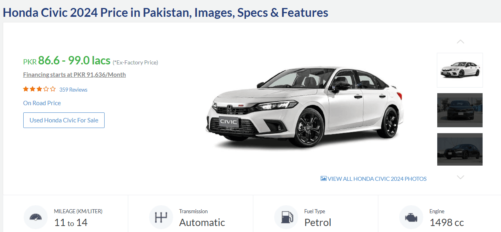Click Financing starts at PKR 91,636/Month

[x=75, y=74]
